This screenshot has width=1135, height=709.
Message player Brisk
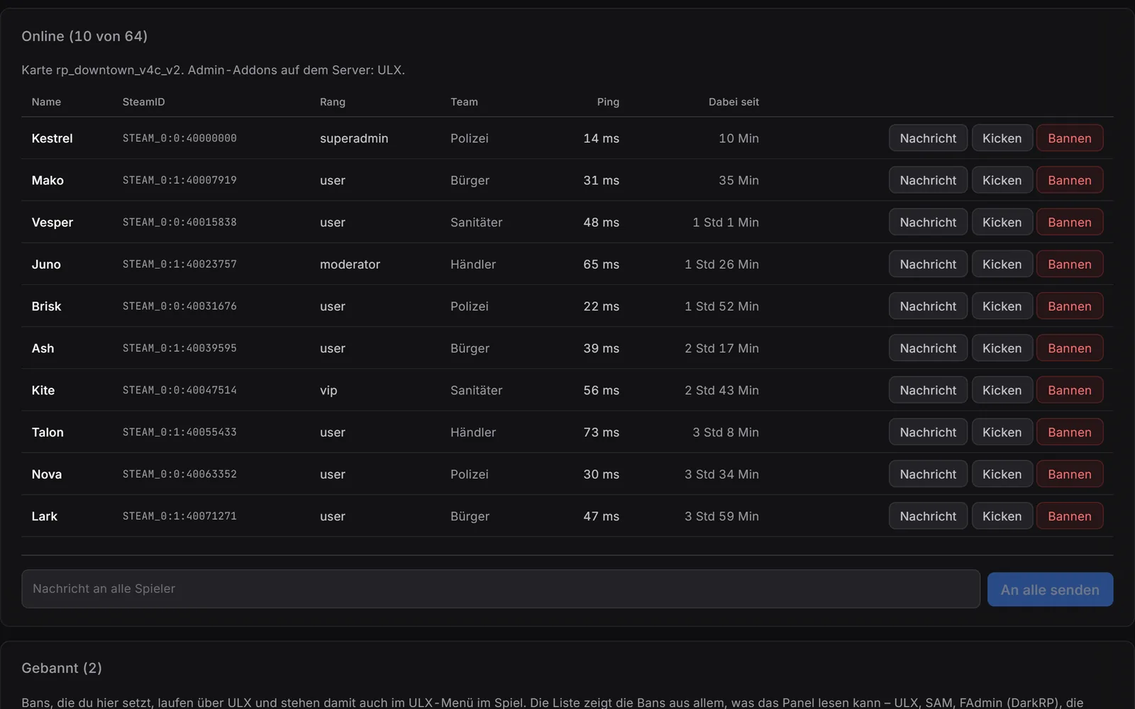[x=928, y=306]
